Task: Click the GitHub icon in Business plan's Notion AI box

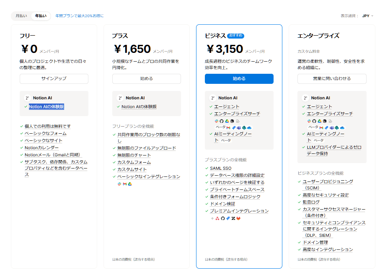Action: coord(222,121)
